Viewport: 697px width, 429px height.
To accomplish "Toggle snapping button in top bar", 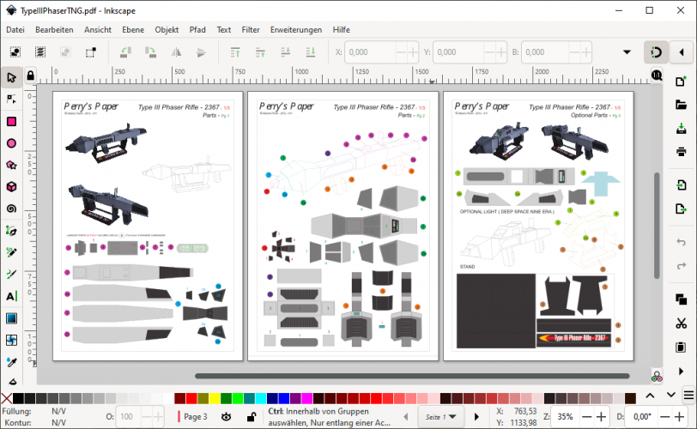I will click(x=656, y=52).
